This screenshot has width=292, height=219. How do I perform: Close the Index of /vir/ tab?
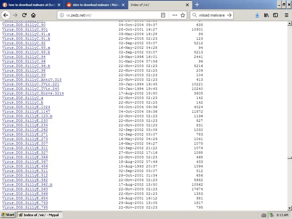point(187,5)
